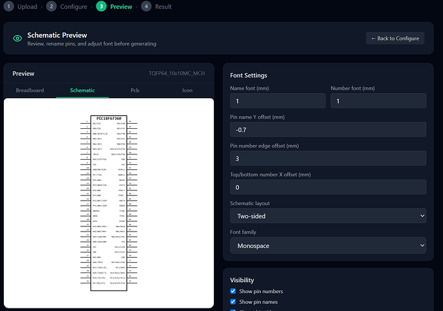Open the Pcb preview tab
443x311 pixels.
coord(135,90)
